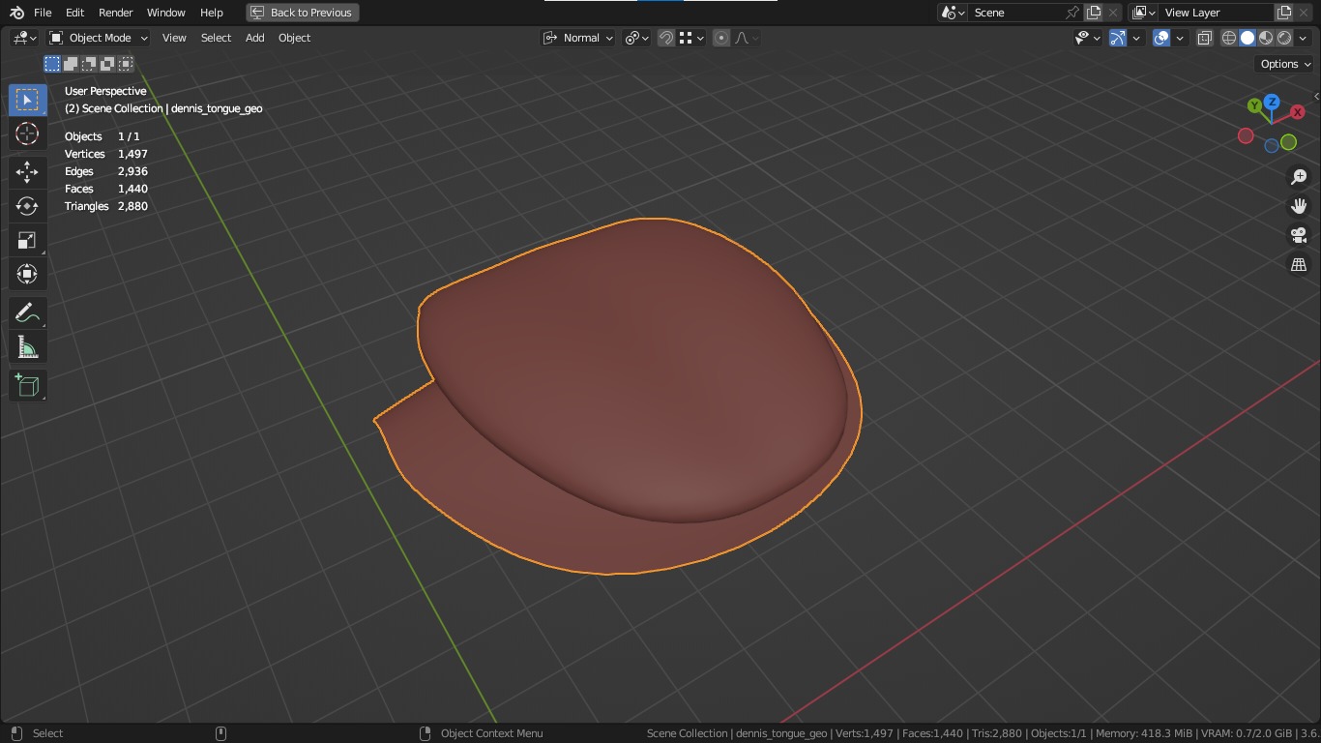Click the Back to Previous button

pyautogui.click(x=303, y=13)
